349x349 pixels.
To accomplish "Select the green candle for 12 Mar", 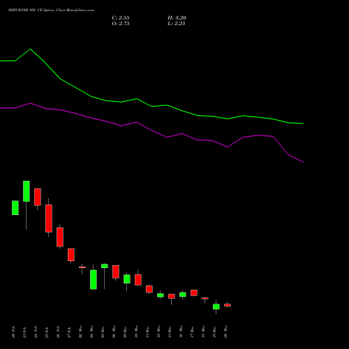I will tap(161, 295).
